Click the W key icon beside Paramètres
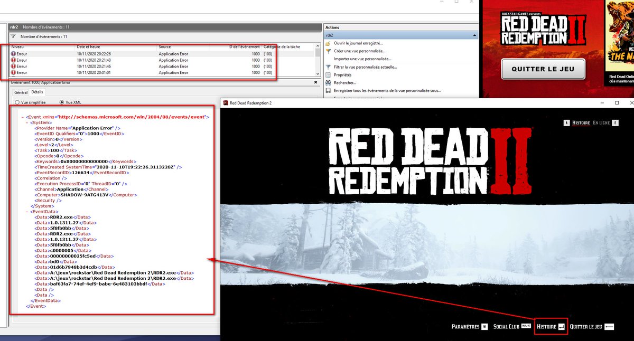This screenshot has height=341, width=634. (x=484, y=327)
